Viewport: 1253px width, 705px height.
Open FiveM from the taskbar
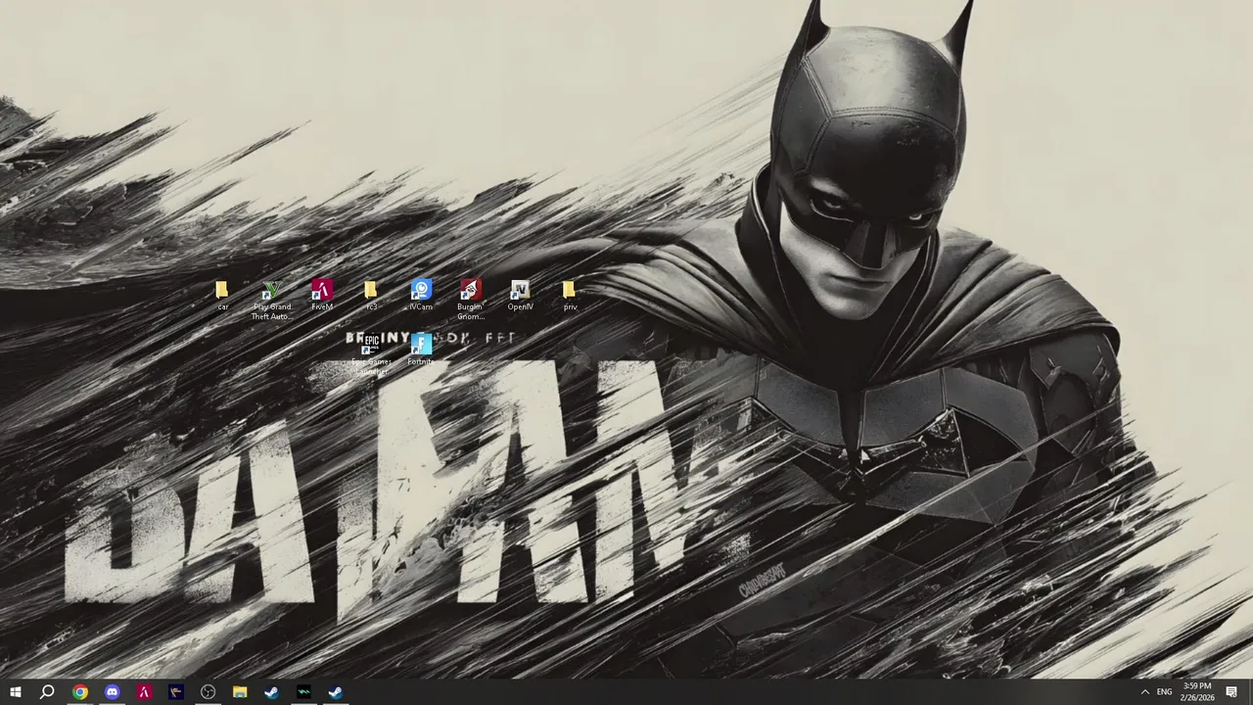[144, 692]
